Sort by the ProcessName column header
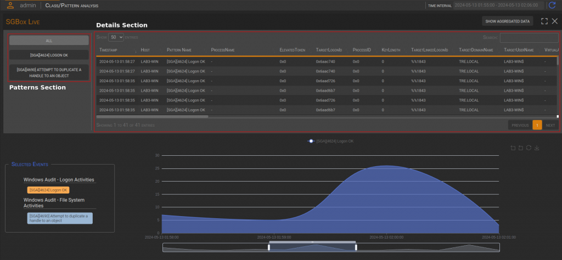This screenshot has height=260, width=562. click(223, 50)
